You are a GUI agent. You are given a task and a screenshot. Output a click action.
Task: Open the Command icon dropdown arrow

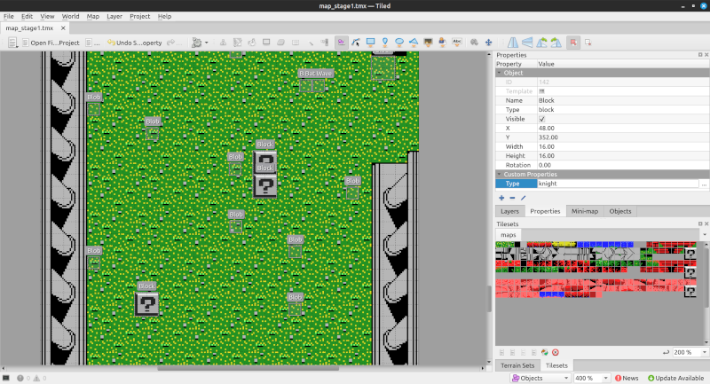(207, 43)
